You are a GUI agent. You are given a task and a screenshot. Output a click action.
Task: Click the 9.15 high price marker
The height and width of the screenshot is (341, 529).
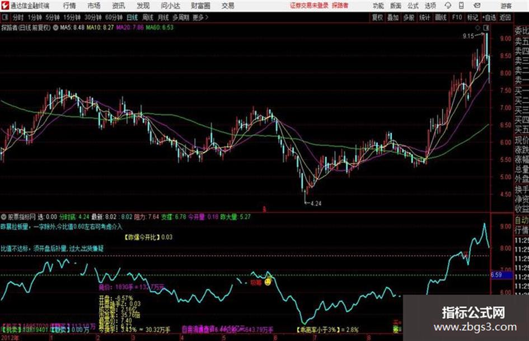pyautogui.click(x=469, y=36)
